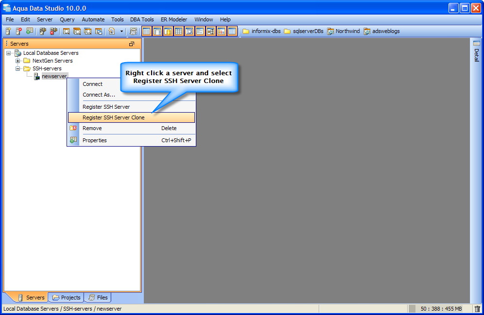This screenshot has height=315, width=484.
Task: Choose Remove from the context menu
Action: 132,128
